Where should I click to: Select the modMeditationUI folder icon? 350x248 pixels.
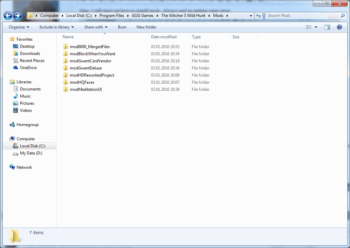(x=65, y=89)
